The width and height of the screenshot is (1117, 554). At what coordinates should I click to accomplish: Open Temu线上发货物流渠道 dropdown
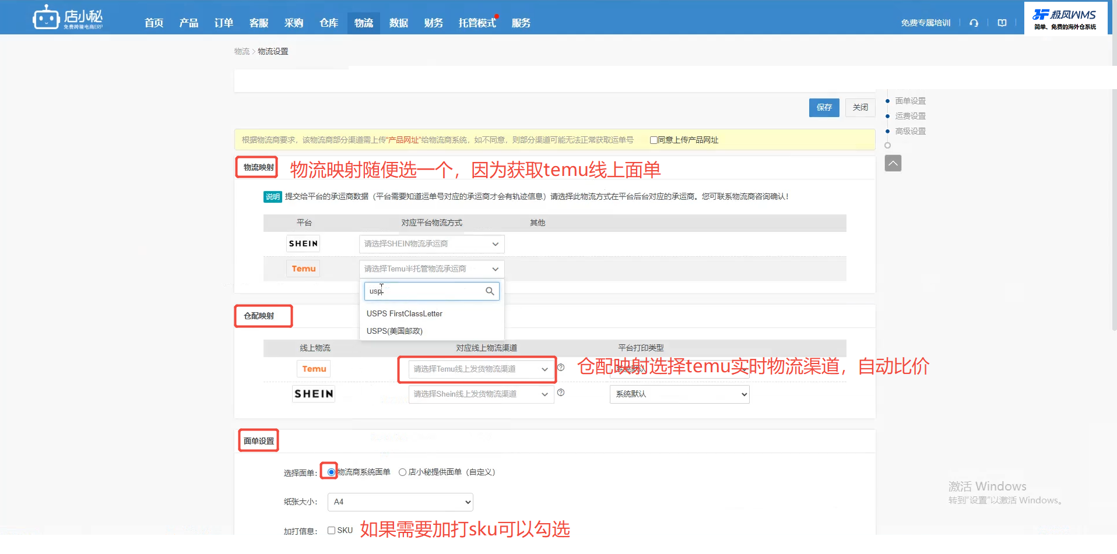click(481, 369)
